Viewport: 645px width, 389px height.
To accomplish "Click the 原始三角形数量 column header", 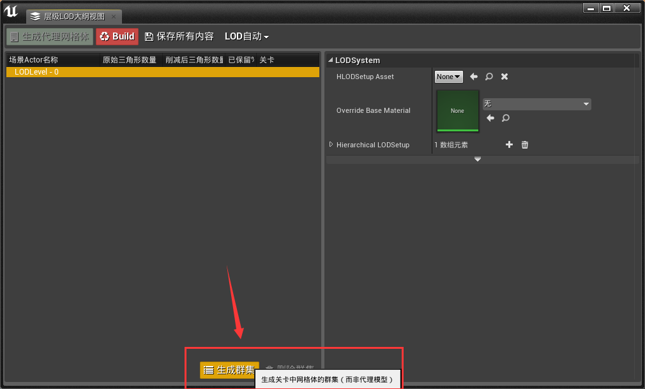I will click(x=131, y=60).
